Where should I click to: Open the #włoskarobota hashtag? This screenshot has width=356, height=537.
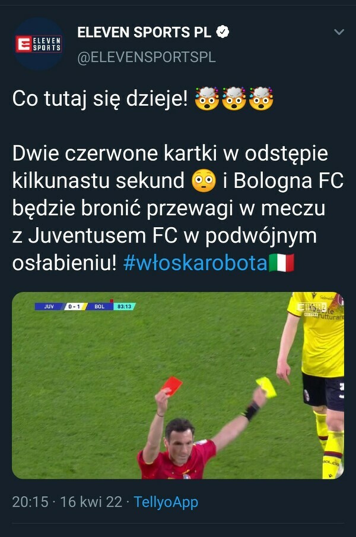195,263
